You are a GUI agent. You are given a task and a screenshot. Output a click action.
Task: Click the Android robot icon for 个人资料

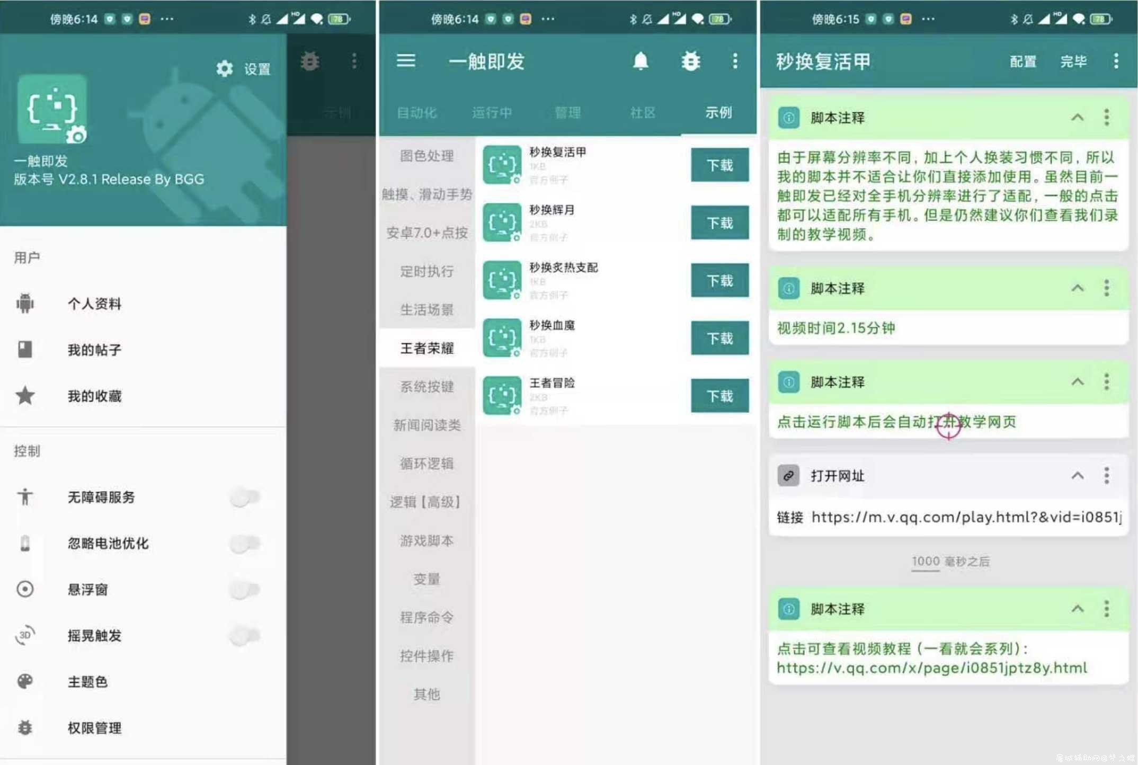coord(25,304)
